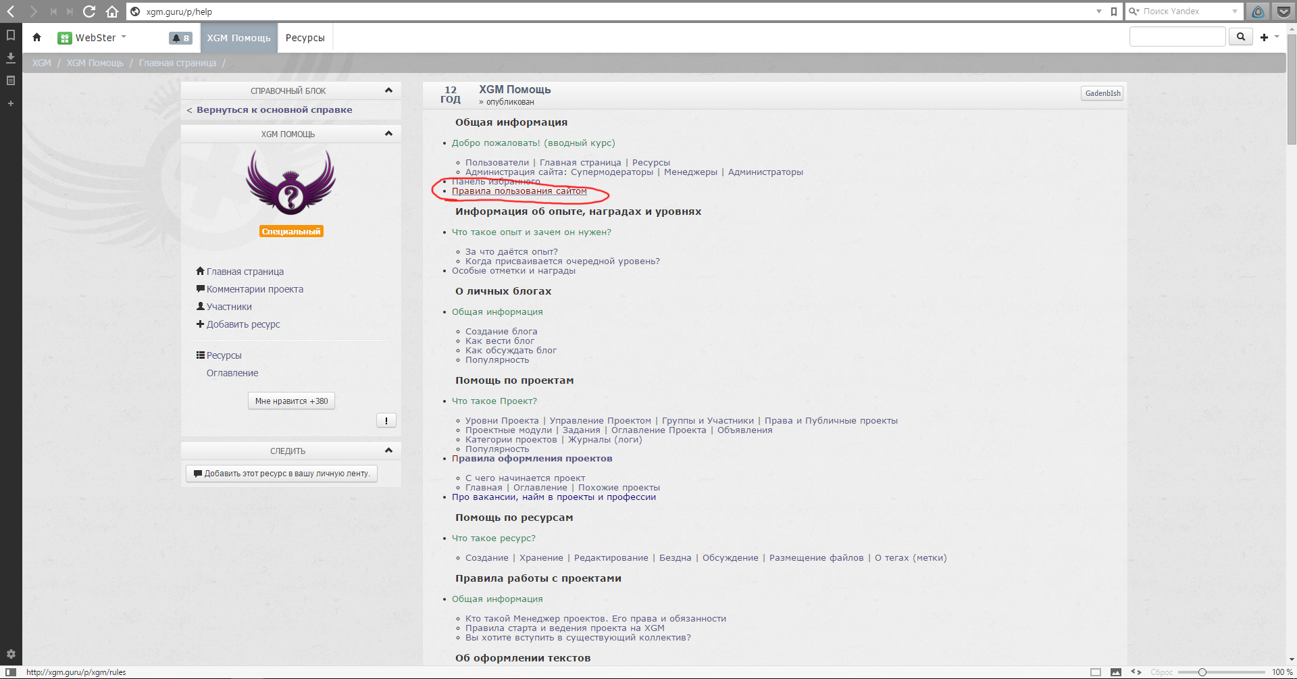Click the Специальный badge
The width and height of the screenshot is (1297, 679).
tap(291, 232)
